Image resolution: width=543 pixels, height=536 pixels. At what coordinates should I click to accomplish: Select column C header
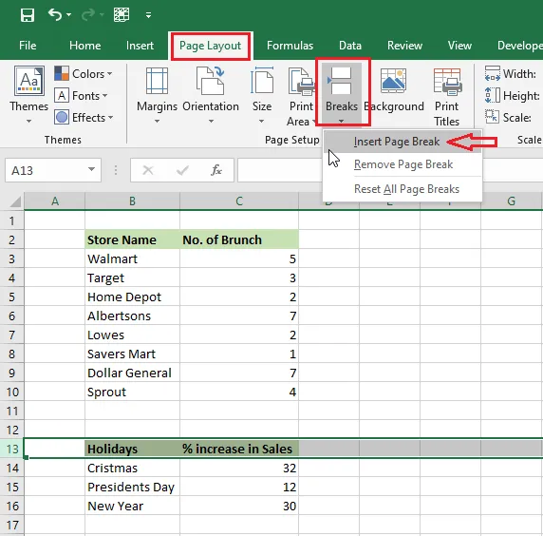click(239, 201)
